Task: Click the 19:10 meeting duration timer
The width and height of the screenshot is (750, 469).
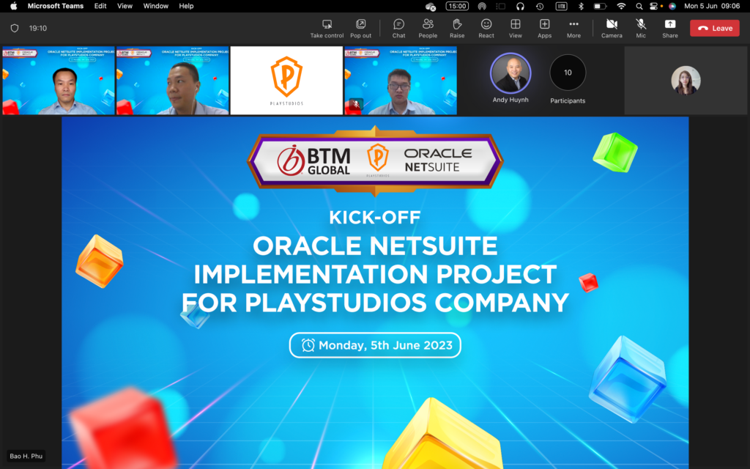Action: pos(38,29)
